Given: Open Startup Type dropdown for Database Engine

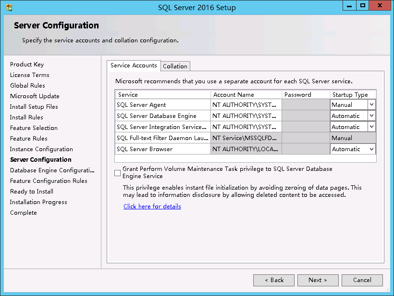Looking at the screenshot, I should click(371, 116).
